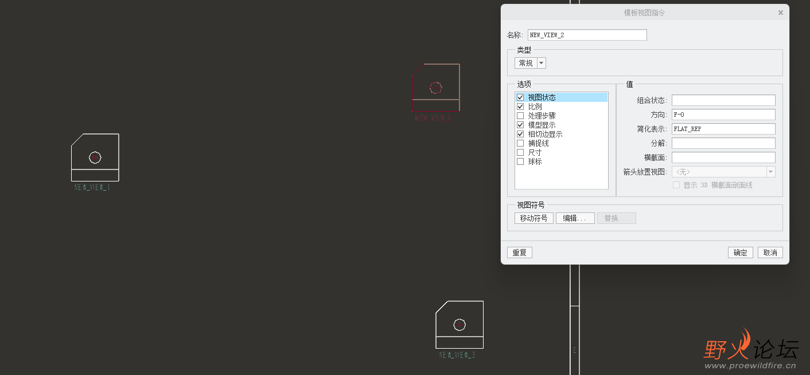Enable the 捕捉线 checkbox

(520, 143)
